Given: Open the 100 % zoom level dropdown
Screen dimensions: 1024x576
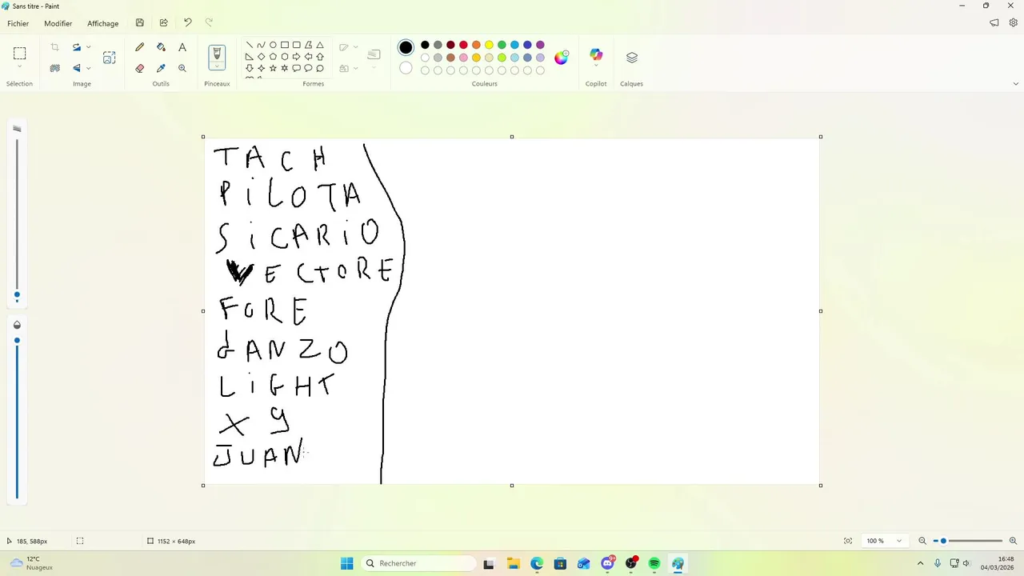Looking at the screenshot, I should point(884,541).
